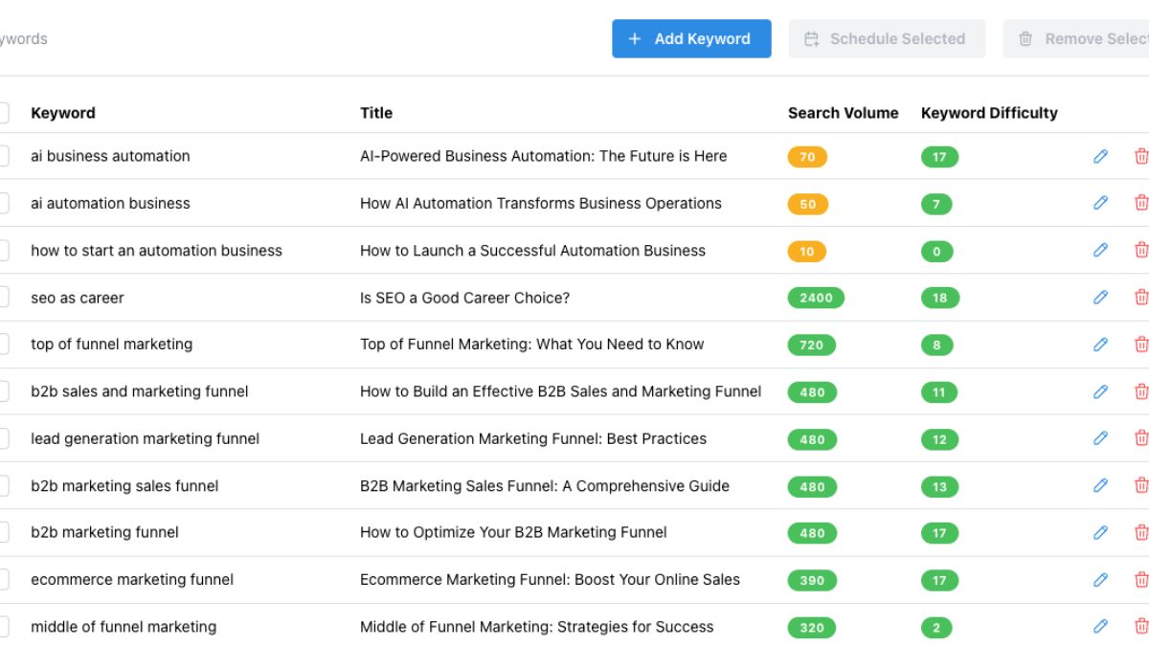Click the edit pencil for 'seo as career'
Viewport: 1149px width, 646px height.
tap(1099, 298)
